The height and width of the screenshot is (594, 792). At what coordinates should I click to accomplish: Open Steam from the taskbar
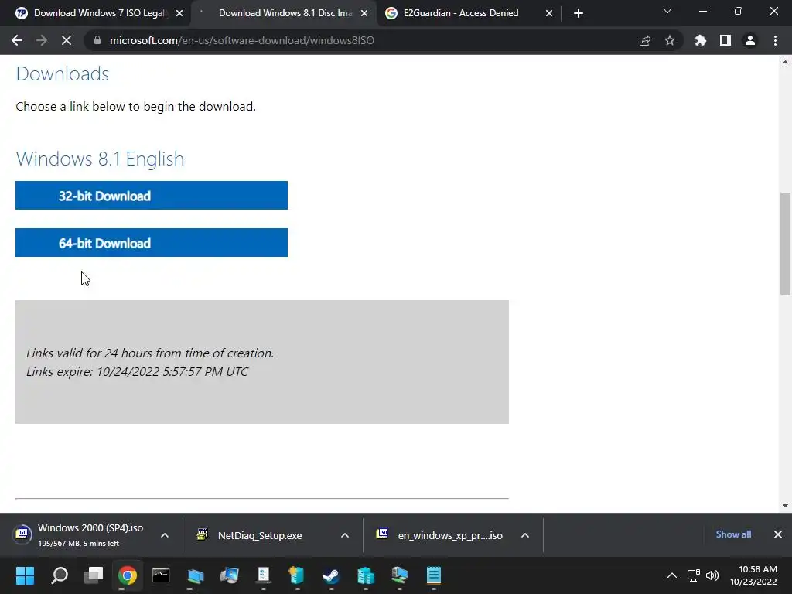331,575
